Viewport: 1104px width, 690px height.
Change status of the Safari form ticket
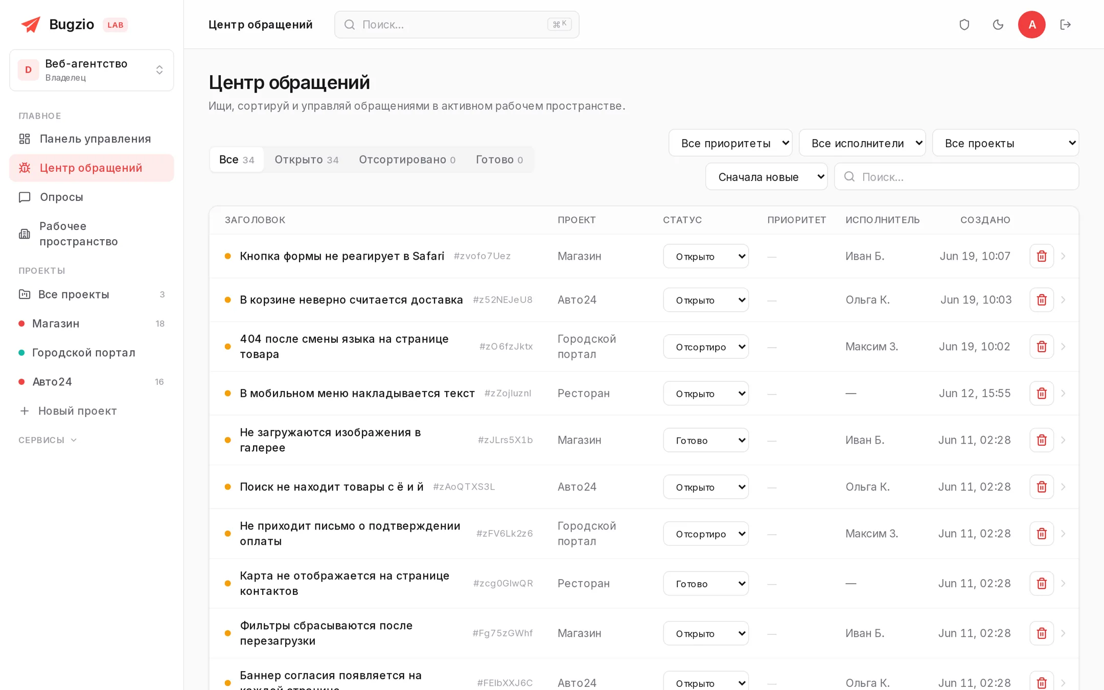[x=705, y=256]
